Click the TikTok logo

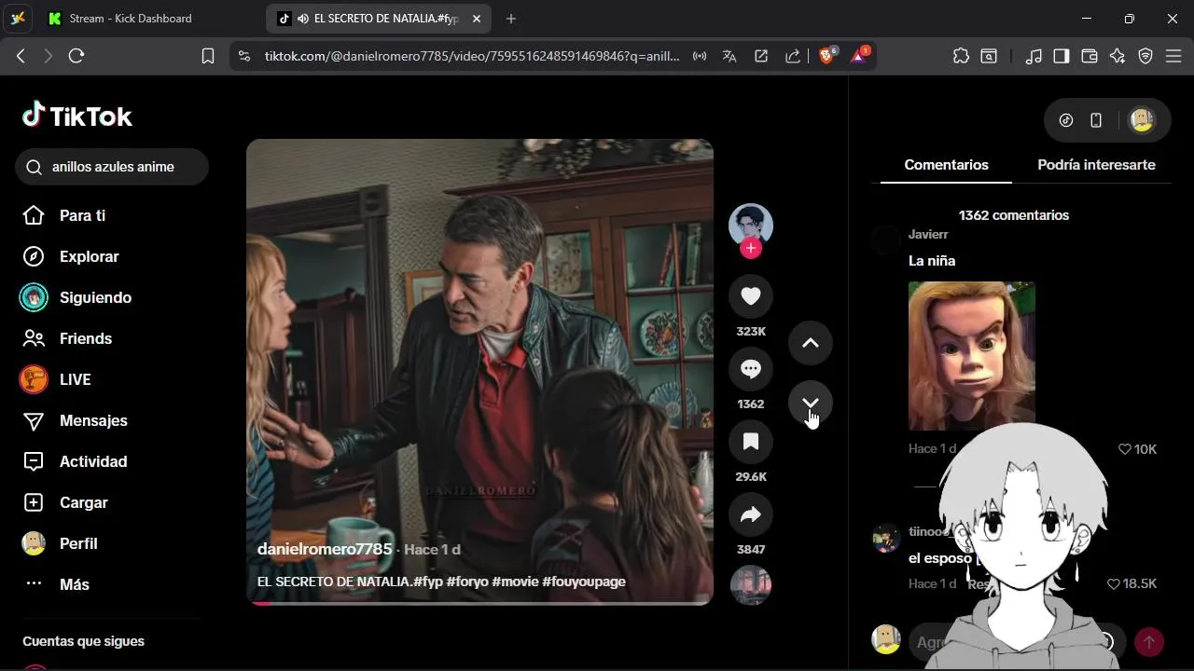click(x=77, y=116)
